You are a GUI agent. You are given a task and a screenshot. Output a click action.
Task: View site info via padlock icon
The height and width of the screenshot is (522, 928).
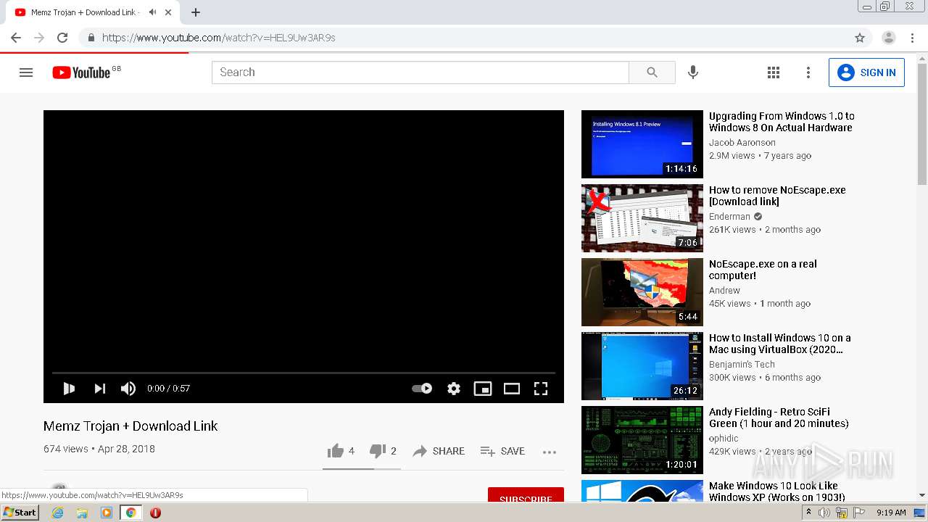pos(91,38)
